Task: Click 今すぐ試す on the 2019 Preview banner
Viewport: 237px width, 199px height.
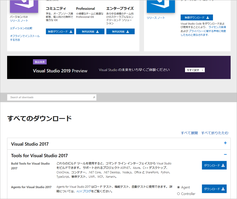Action: pyautogui.click(x=195, y=70)
